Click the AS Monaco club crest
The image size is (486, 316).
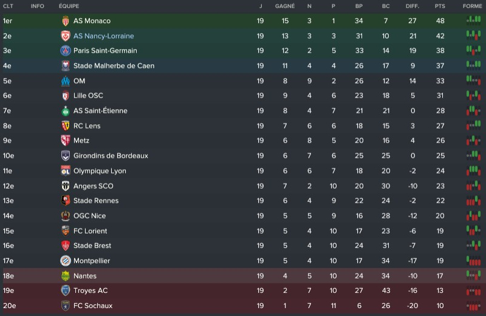coord(66,21)
